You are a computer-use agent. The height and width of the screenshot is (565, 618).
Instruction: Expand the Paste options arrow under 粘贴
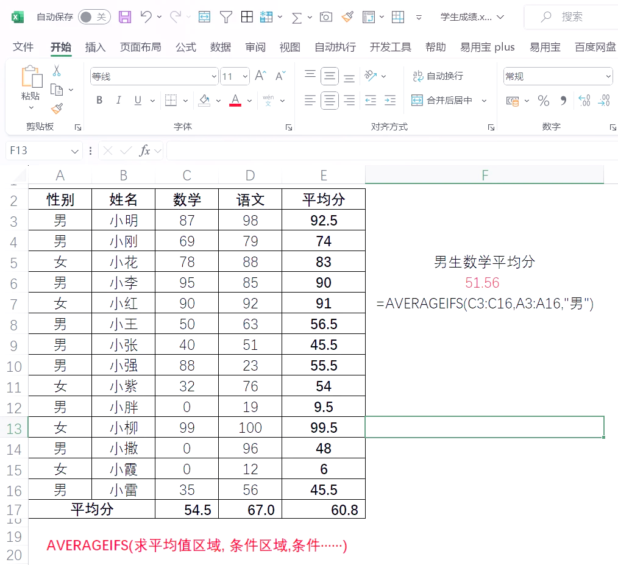click(31, 108)
